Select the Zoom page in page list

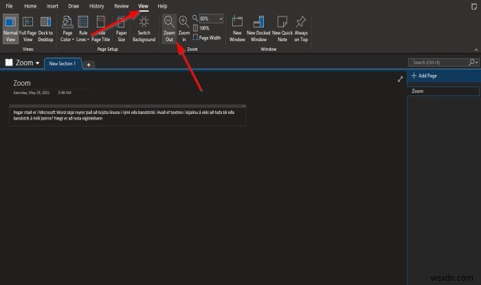coord(443,91)
